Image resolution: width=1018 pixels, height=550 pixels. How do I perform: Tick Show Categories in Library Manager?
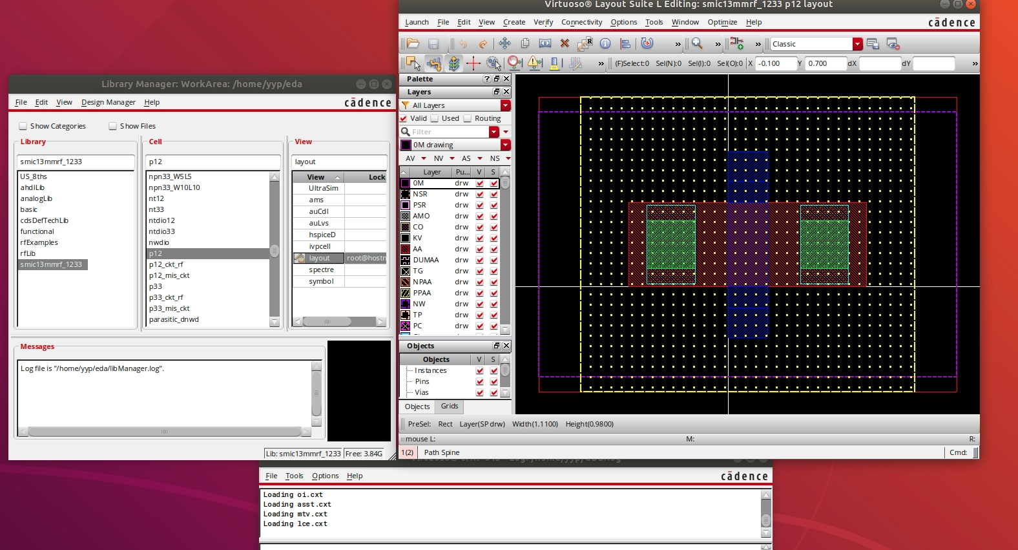tap(23, 126)
